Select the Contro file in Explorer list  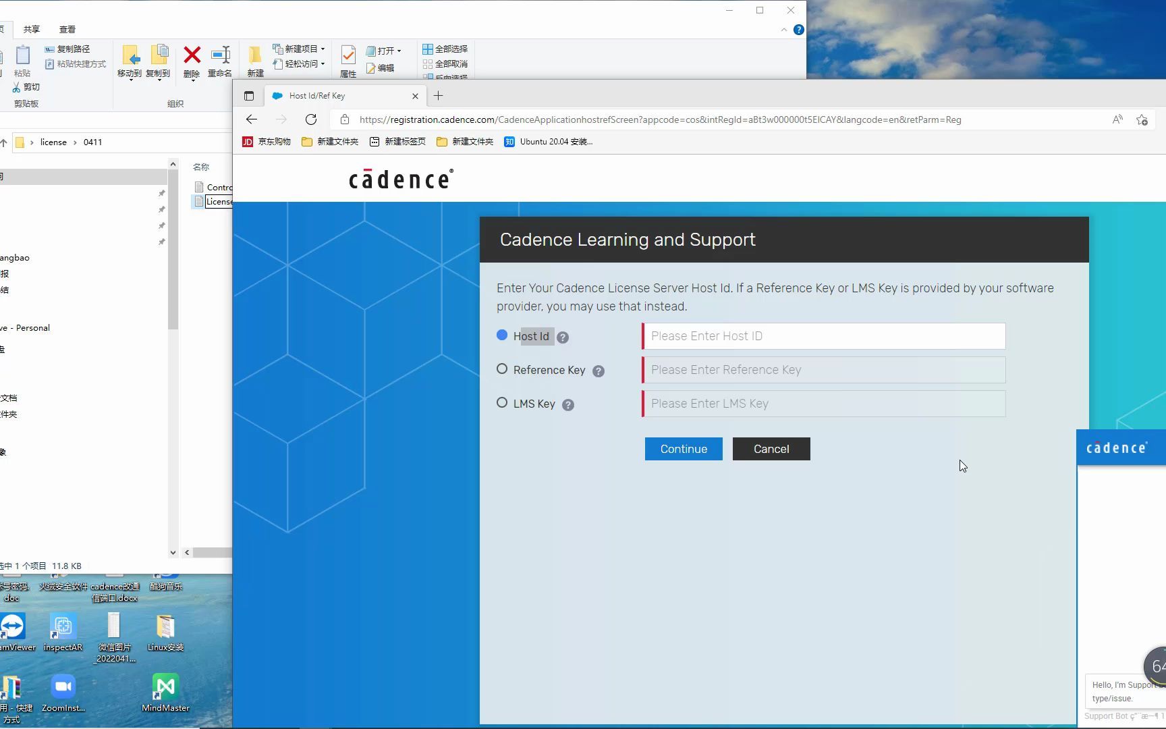(213, 187)
